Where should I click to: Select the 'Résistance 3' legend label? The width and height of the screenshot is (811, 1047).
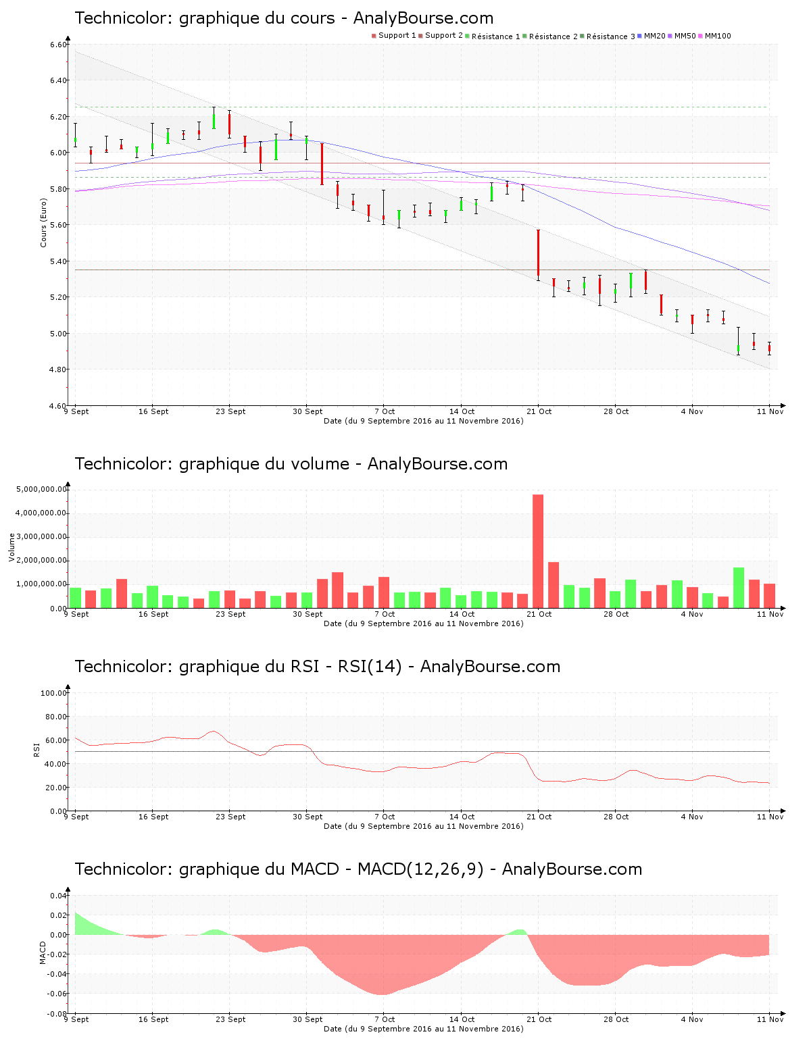coord(611,36)
